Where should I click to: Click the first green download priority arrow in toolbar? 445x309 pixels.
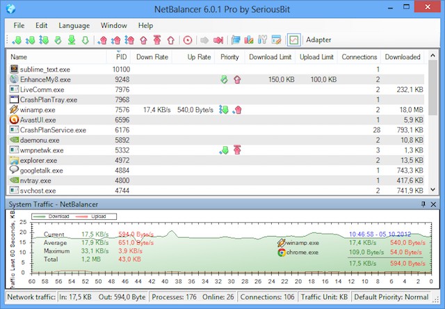(x=17, y=40)
